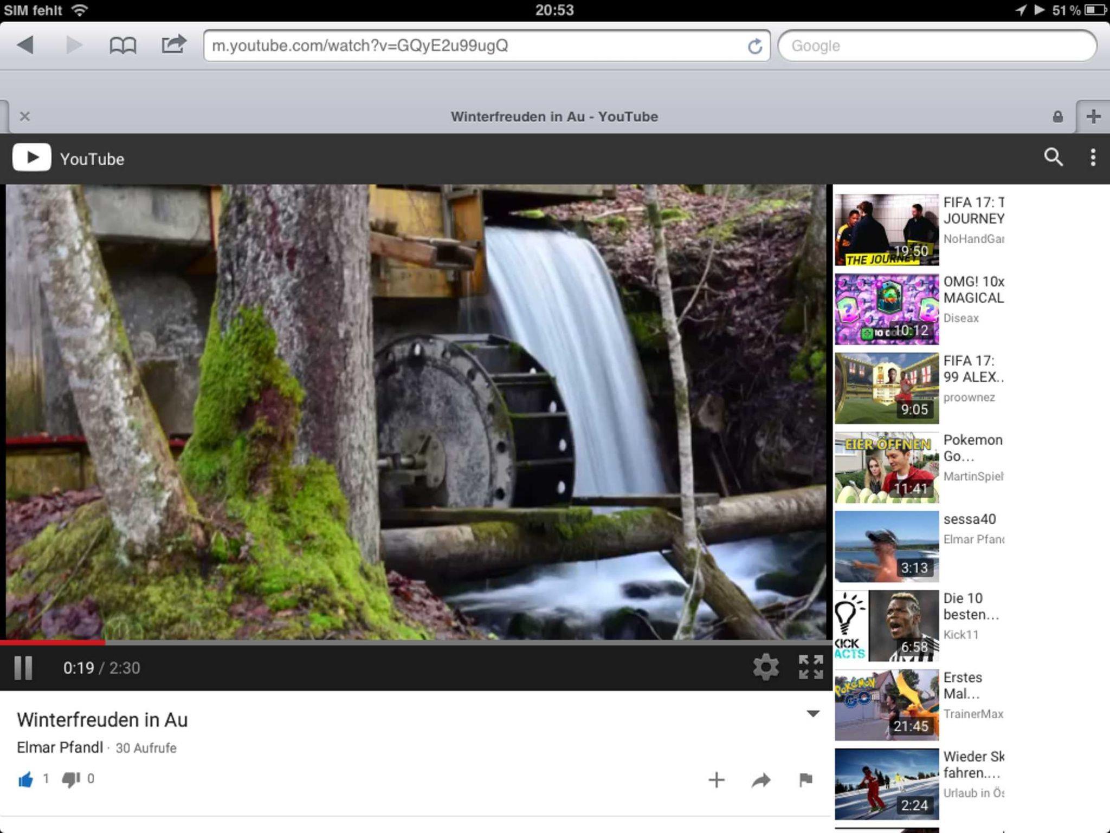Screen dimensions: 1110x833
Task: Seek along the video progress bar
Action: coord(412,643)
